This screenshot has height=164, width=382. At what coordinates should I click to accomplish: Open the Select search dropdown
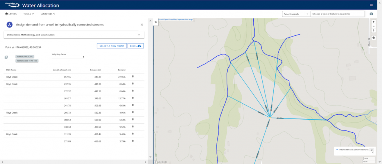[x=296, y=14]
